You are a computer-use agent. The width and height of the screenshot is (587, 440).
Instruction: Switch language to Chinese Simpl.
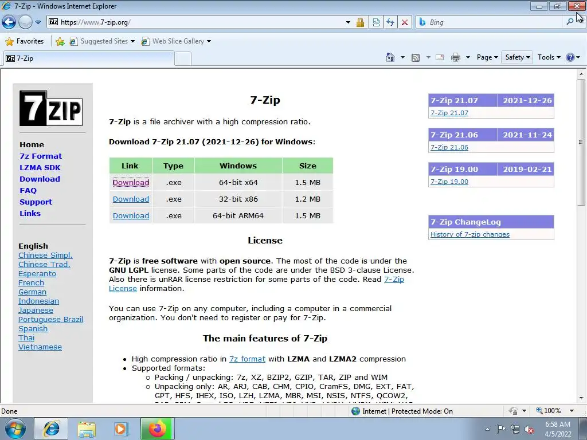(45, 255)
